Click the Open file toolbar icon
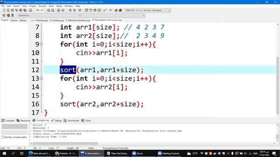280x157 pixels. 8,10
